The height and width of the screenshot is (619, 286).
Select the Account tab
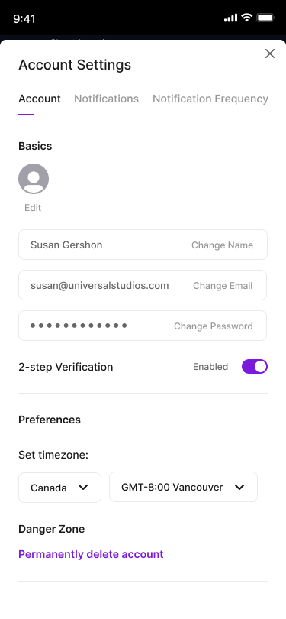(x=40, y=99)
